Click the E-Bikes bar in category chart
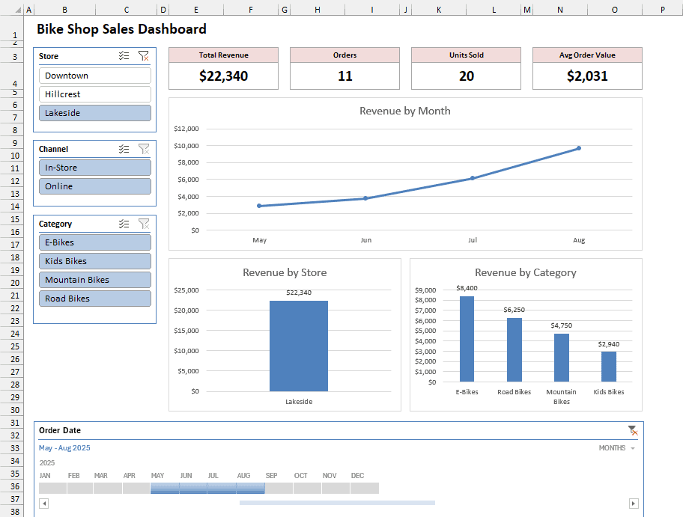The image size is (683, 517). click(467, 339)
